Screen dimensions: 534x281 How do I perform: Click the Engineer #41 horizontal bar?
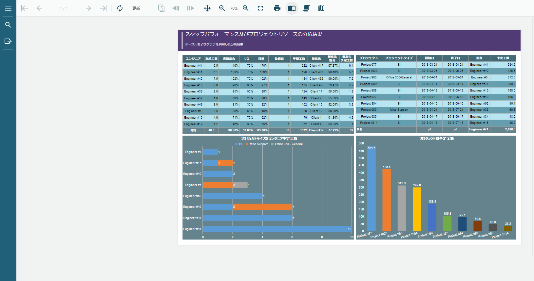[x=277, y=229]
